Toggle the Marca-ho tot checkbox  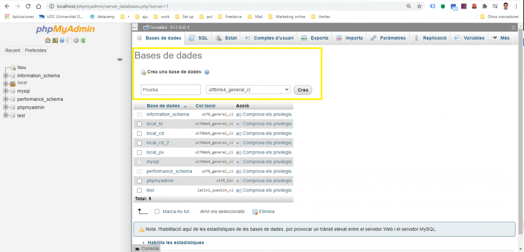click(x=157, y=212)
